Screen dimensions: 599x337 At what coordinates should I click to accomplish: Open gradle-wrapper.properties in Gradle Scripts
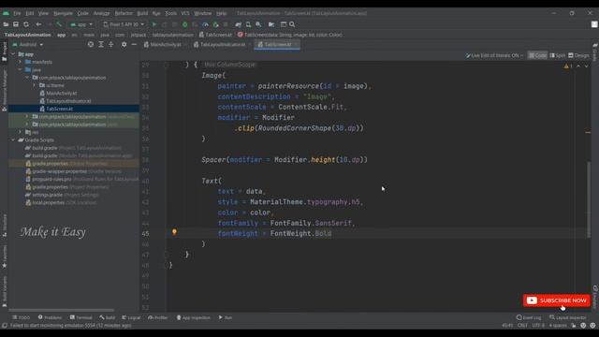point(59,171)
